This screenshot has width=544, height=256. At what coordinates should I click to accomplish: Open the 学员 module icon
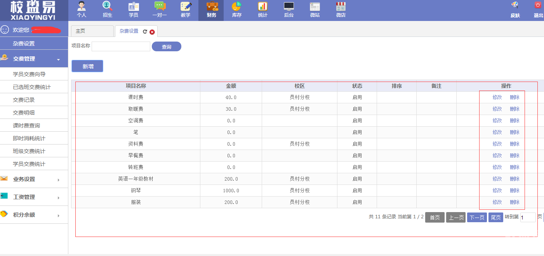(x=134, y=10)
